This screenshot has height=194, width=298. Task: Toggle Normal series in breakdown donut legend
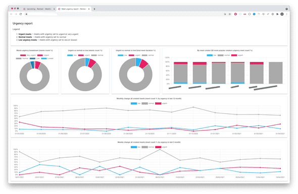tap(22, 58)
